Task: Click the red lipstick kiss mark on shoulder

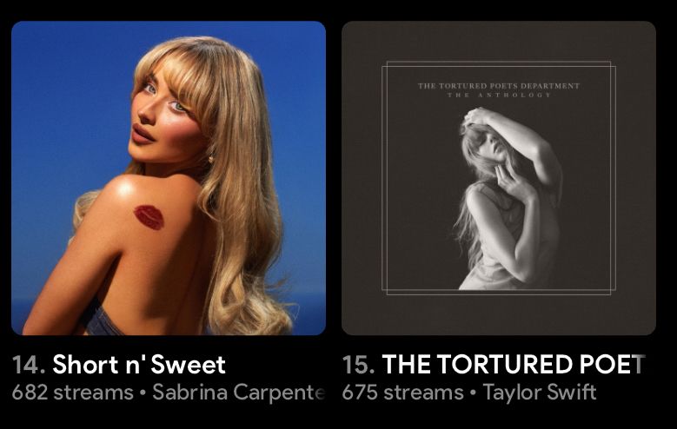Action: point(149,217)
